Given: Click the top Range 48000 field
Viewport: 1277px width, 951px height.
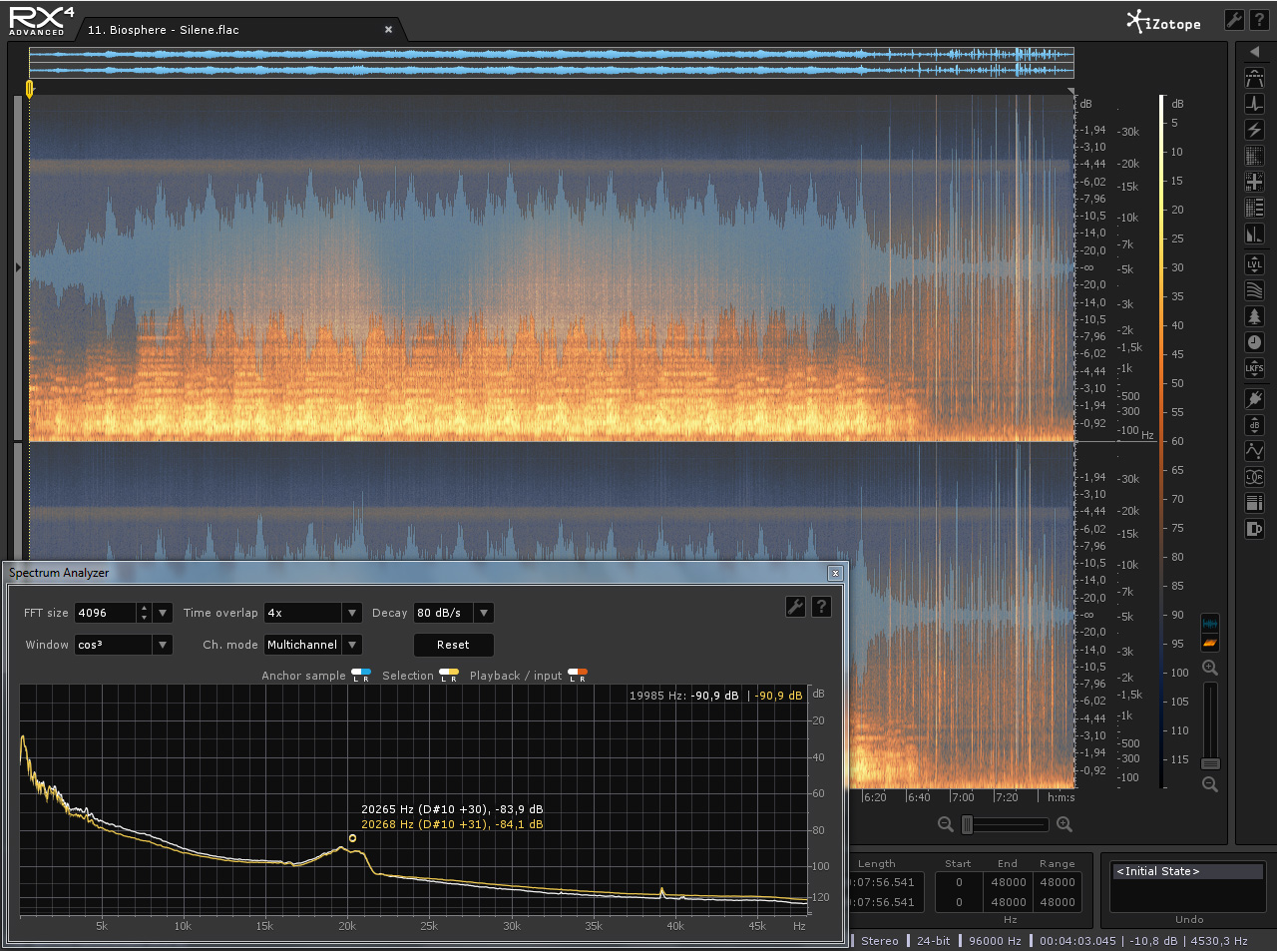Looking at the screenshot, I should pyautogui.click(x=1057, y=882).
